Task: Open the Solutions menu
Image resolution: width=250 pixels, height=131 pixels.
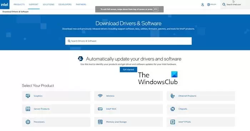Action: click(x=49, y=4)
